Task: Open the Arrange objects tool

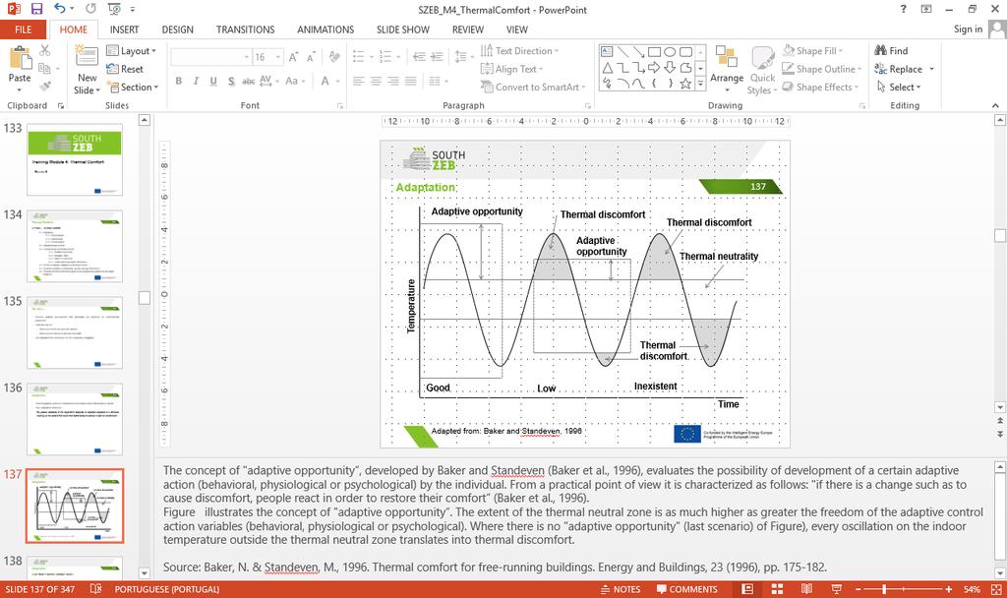Action: 727,70
